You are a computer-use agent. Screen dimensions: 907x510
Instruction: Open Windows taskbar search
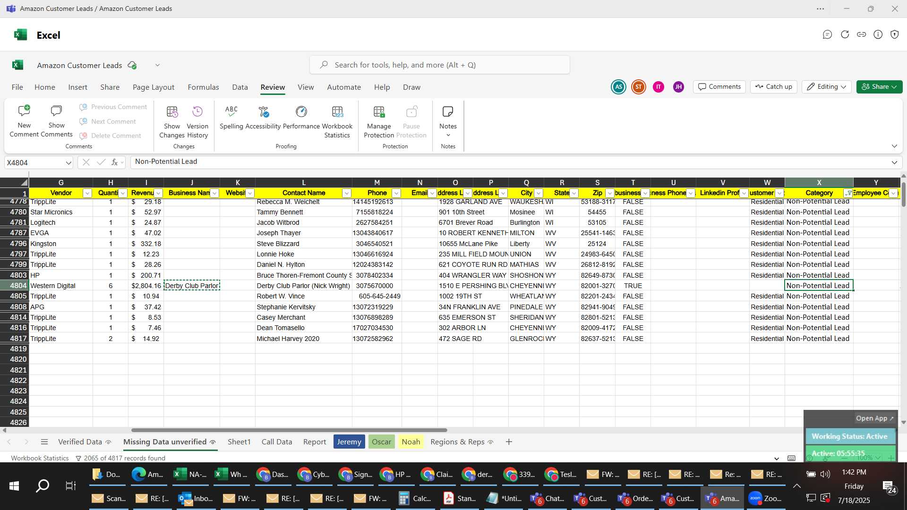pyautogui.click(x=43, y=486)
